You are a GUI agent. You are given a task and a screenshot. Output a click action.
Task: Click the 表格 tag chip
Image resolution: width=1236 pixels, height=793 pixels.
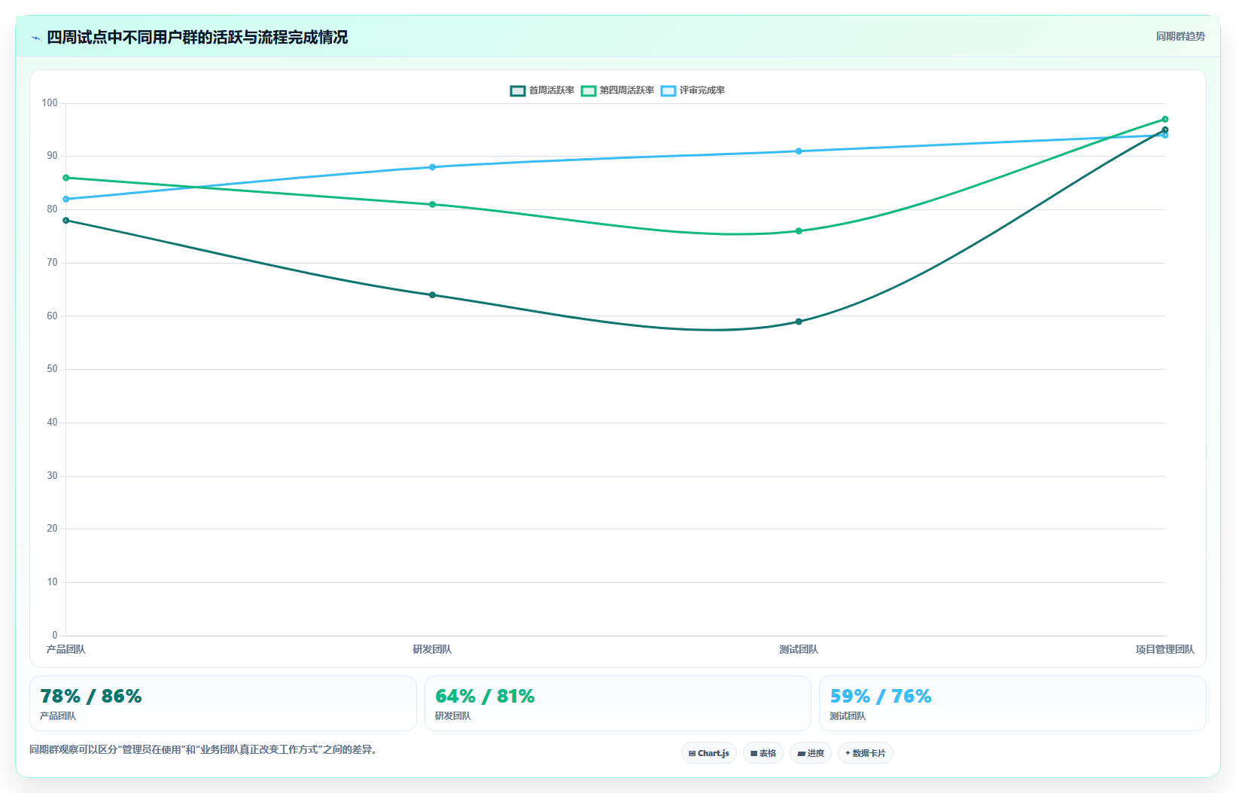point(763,753)
